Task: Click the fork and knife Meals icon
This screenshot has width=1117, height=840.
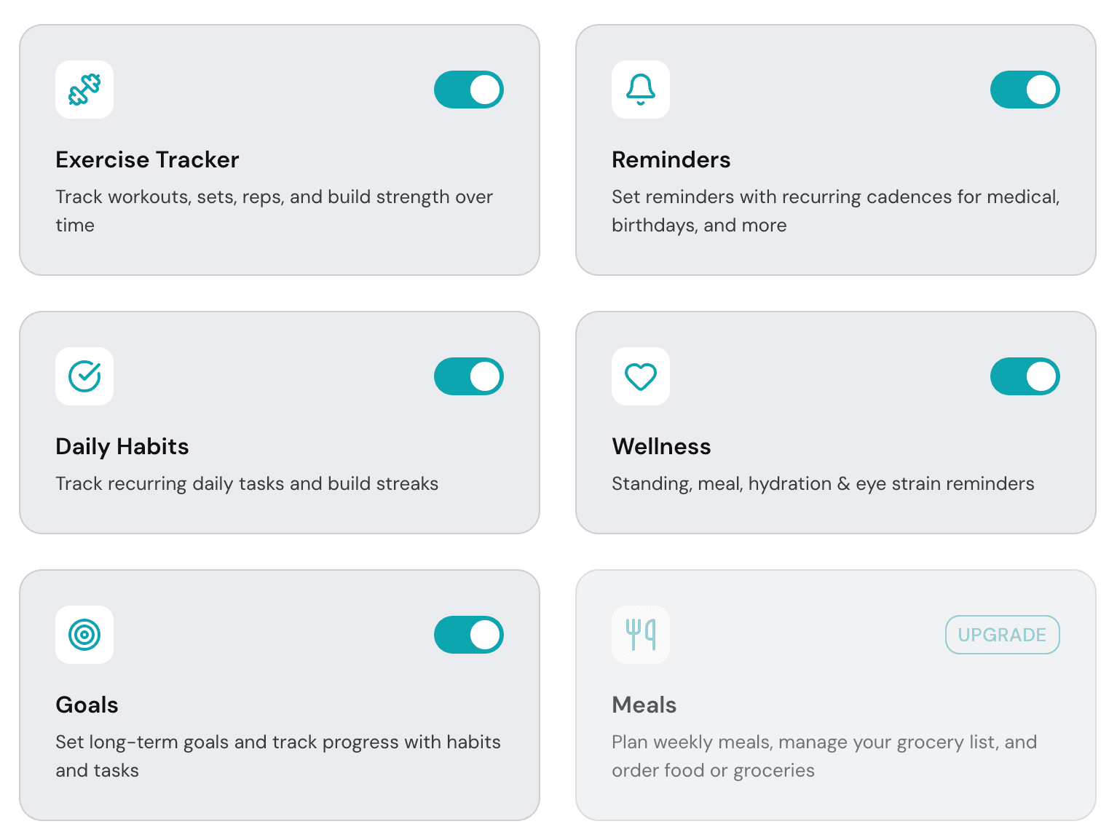Action: click(x=641, y=635)
